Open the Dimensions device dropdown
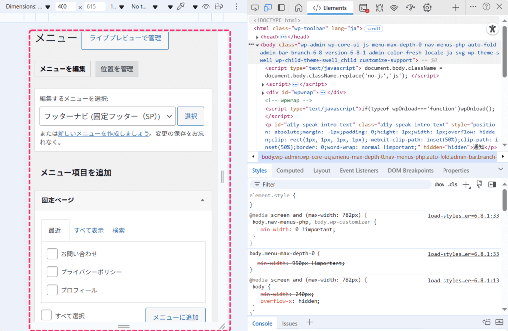 point(28,7)
